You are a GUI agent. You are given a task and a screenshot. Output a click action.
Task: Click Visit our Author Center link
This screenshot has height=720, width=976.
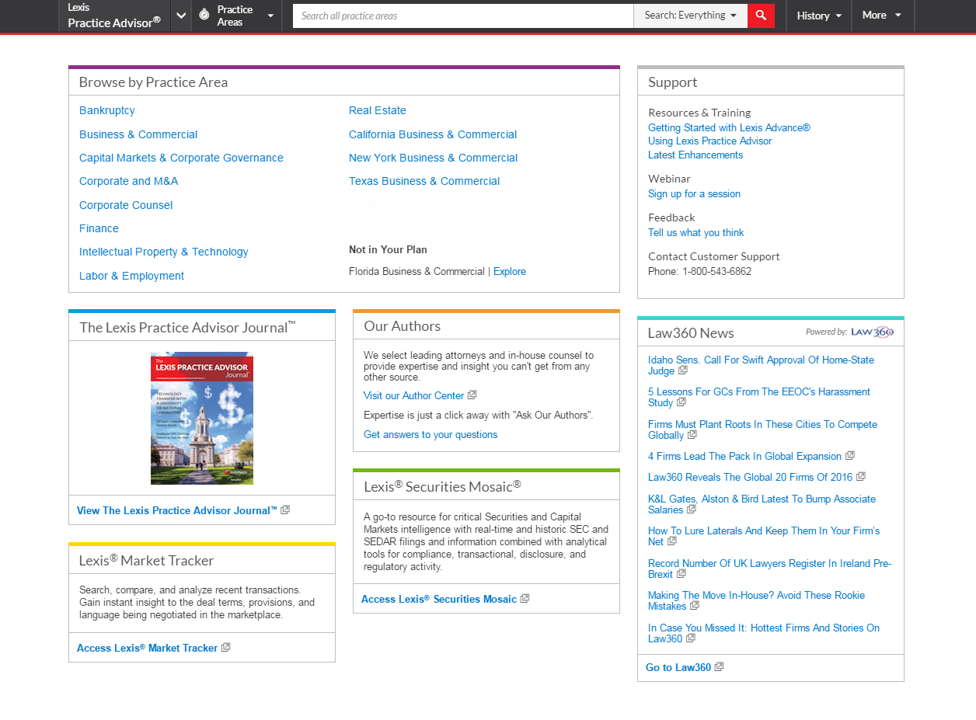coord(414,395)
